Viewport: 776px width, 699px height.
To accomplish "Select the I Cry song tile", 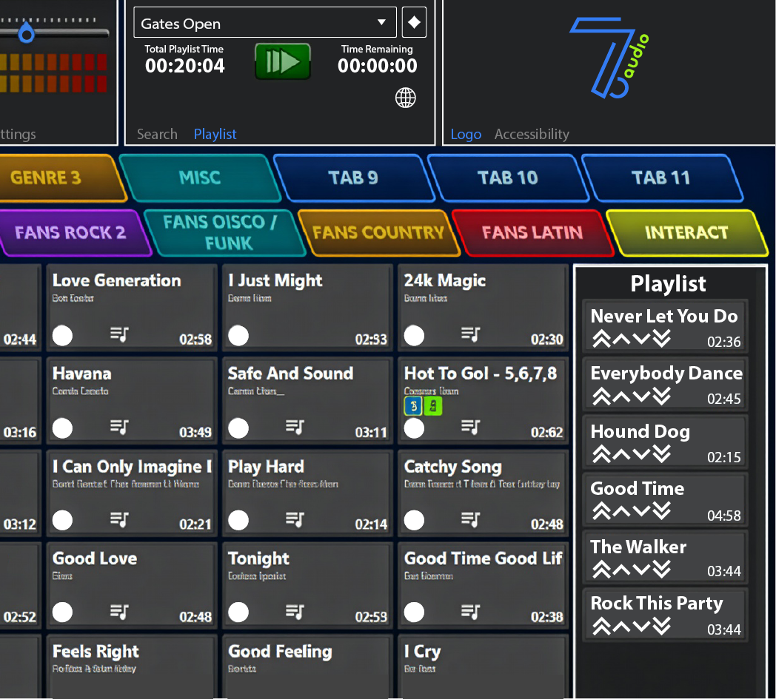I will (483, 667).
